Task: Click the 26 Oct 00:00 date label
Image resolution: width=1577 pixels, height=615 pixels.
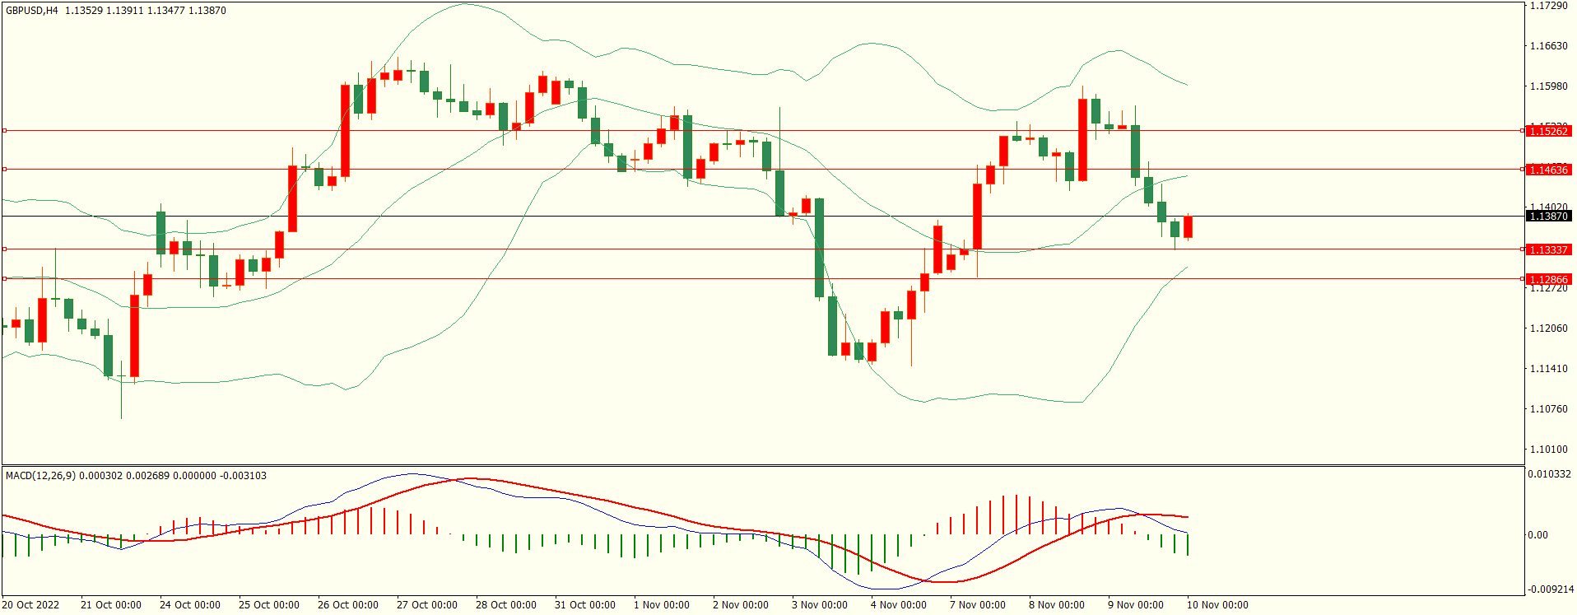Action: point(348,605)
